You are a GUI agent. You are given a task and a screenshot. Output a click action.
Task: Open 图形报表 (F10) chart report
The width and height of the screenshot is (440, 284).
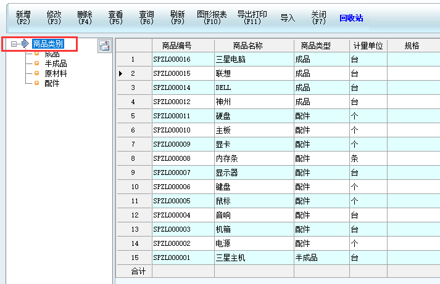tap(212, 17)
